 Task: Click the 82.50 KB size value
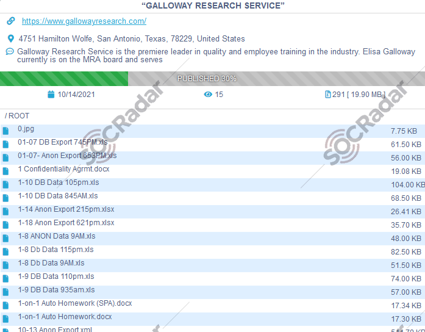click(x=405, y=252)
